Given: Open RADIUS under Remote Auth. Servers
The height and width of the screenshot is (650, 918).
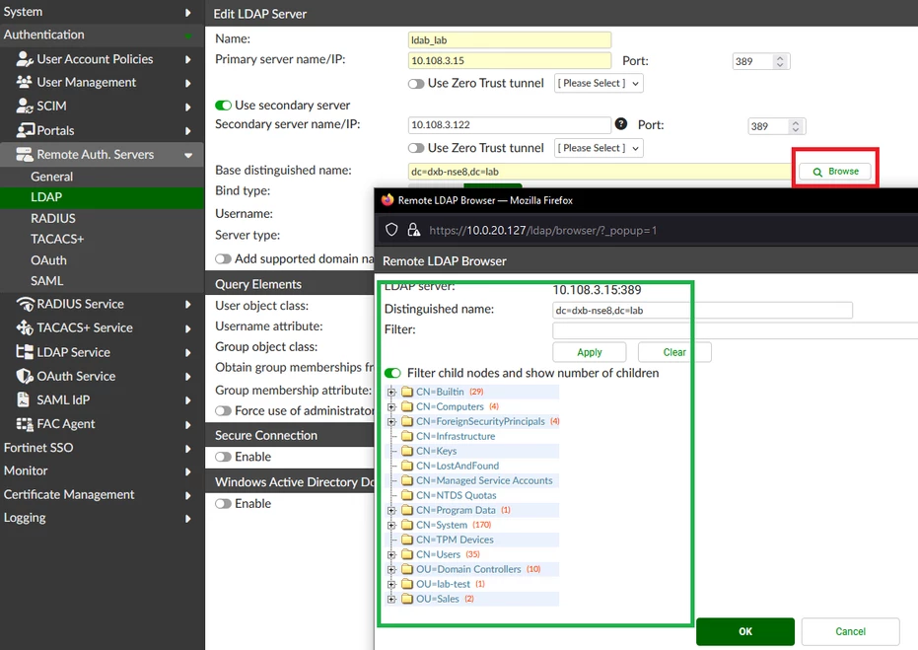Looking at the screenshot, I should coord(53,218).
